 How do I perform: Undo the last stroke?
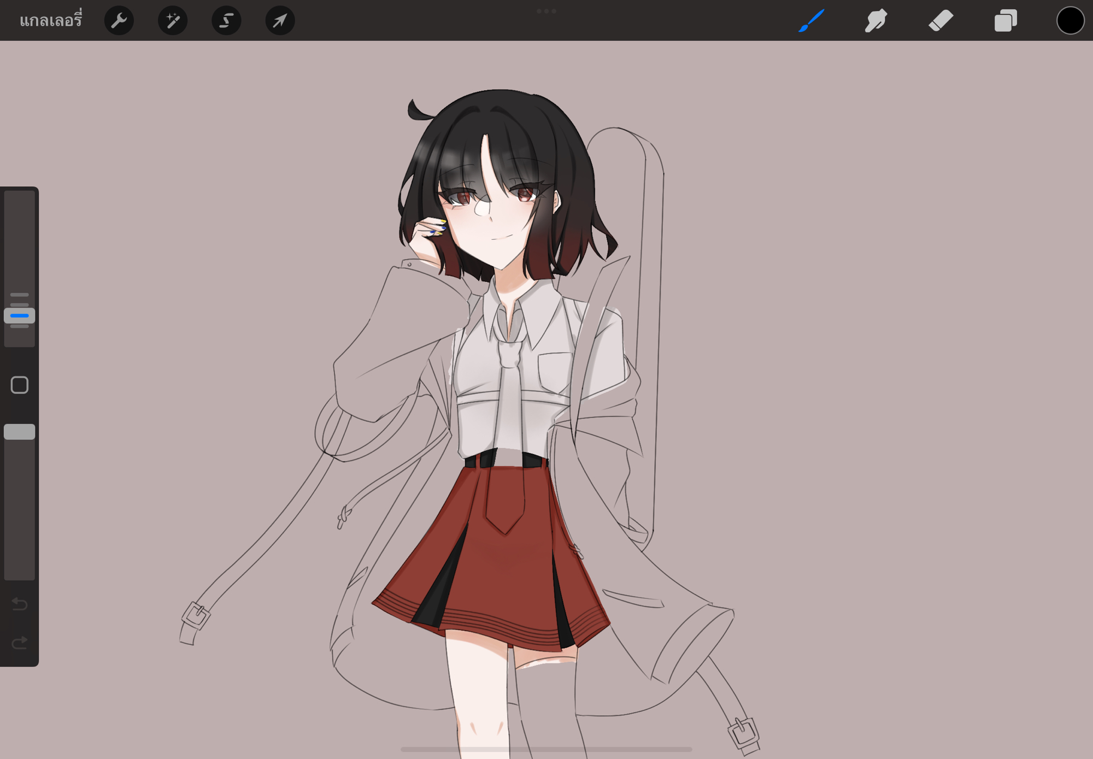tap(20, 604)
